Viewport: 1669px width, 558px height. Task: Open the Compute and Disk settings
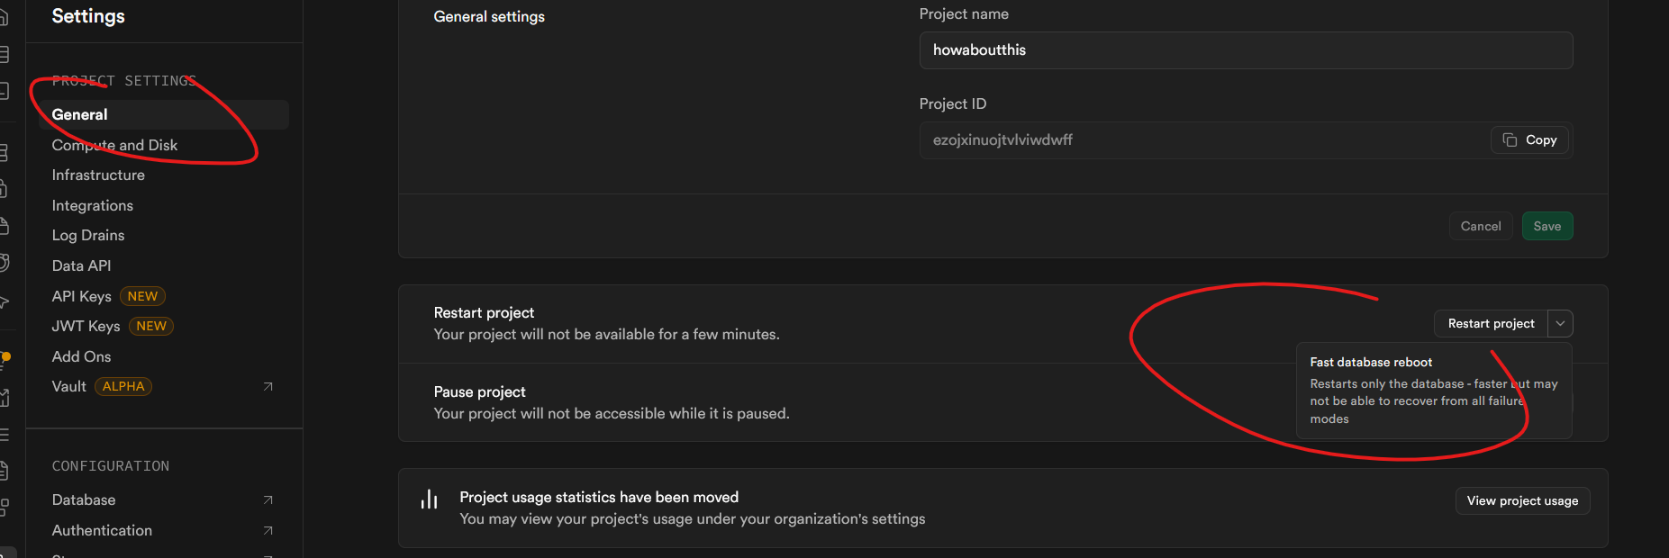114,146
